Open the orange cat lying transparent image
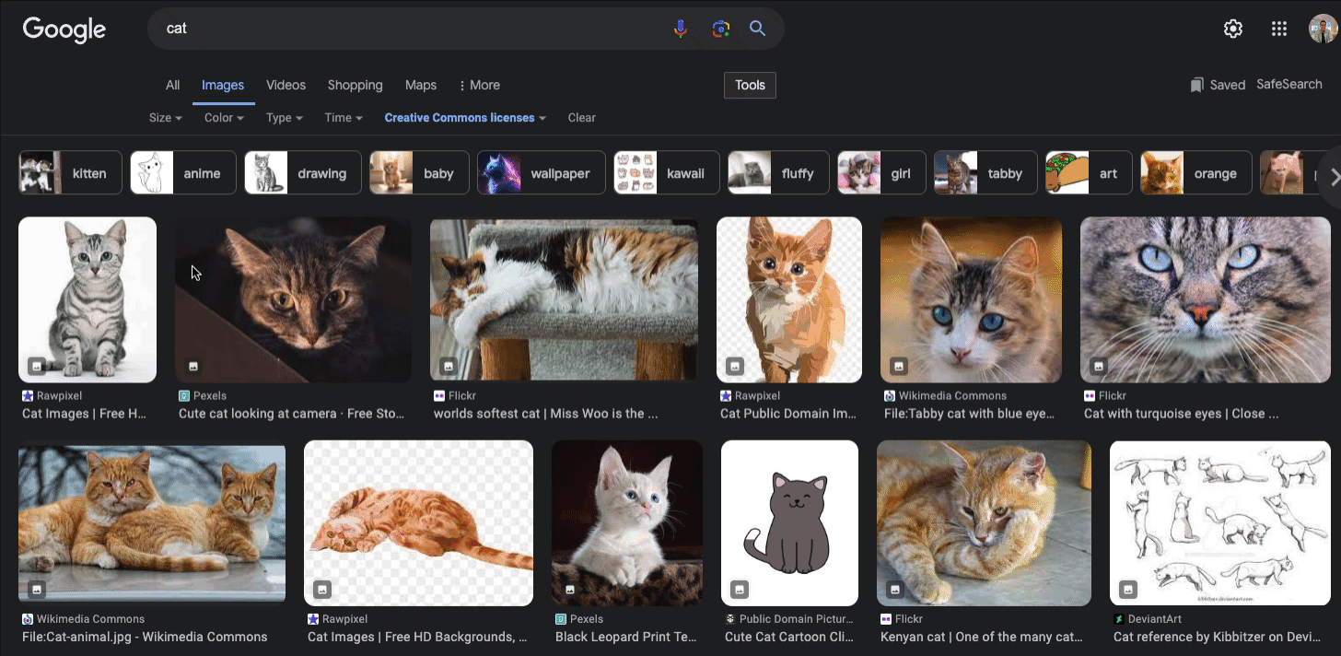The height and width of the screenshot is (656, 1341). coord(418,523)
